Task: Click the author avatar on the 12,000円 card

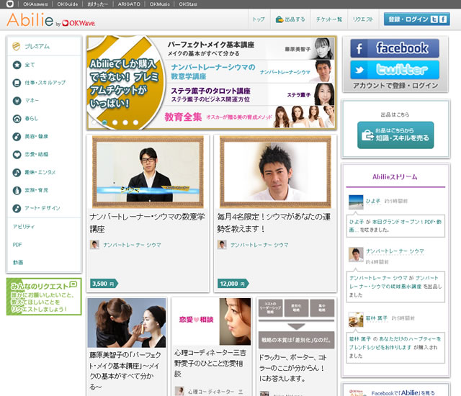Action: click(x=222, y=244)
